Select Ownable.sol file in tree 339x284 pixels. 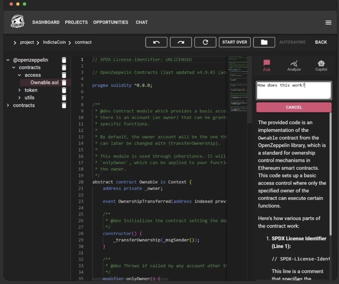click(44, 82)
